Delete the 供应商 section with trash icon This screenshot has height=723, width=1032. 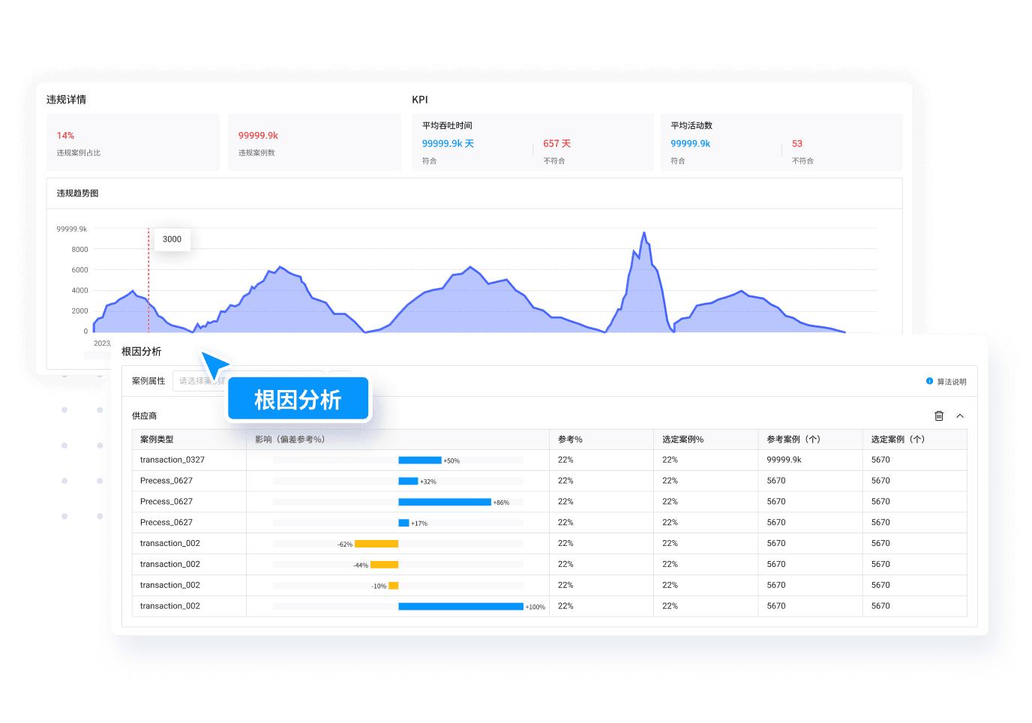(x=939, y=415)
